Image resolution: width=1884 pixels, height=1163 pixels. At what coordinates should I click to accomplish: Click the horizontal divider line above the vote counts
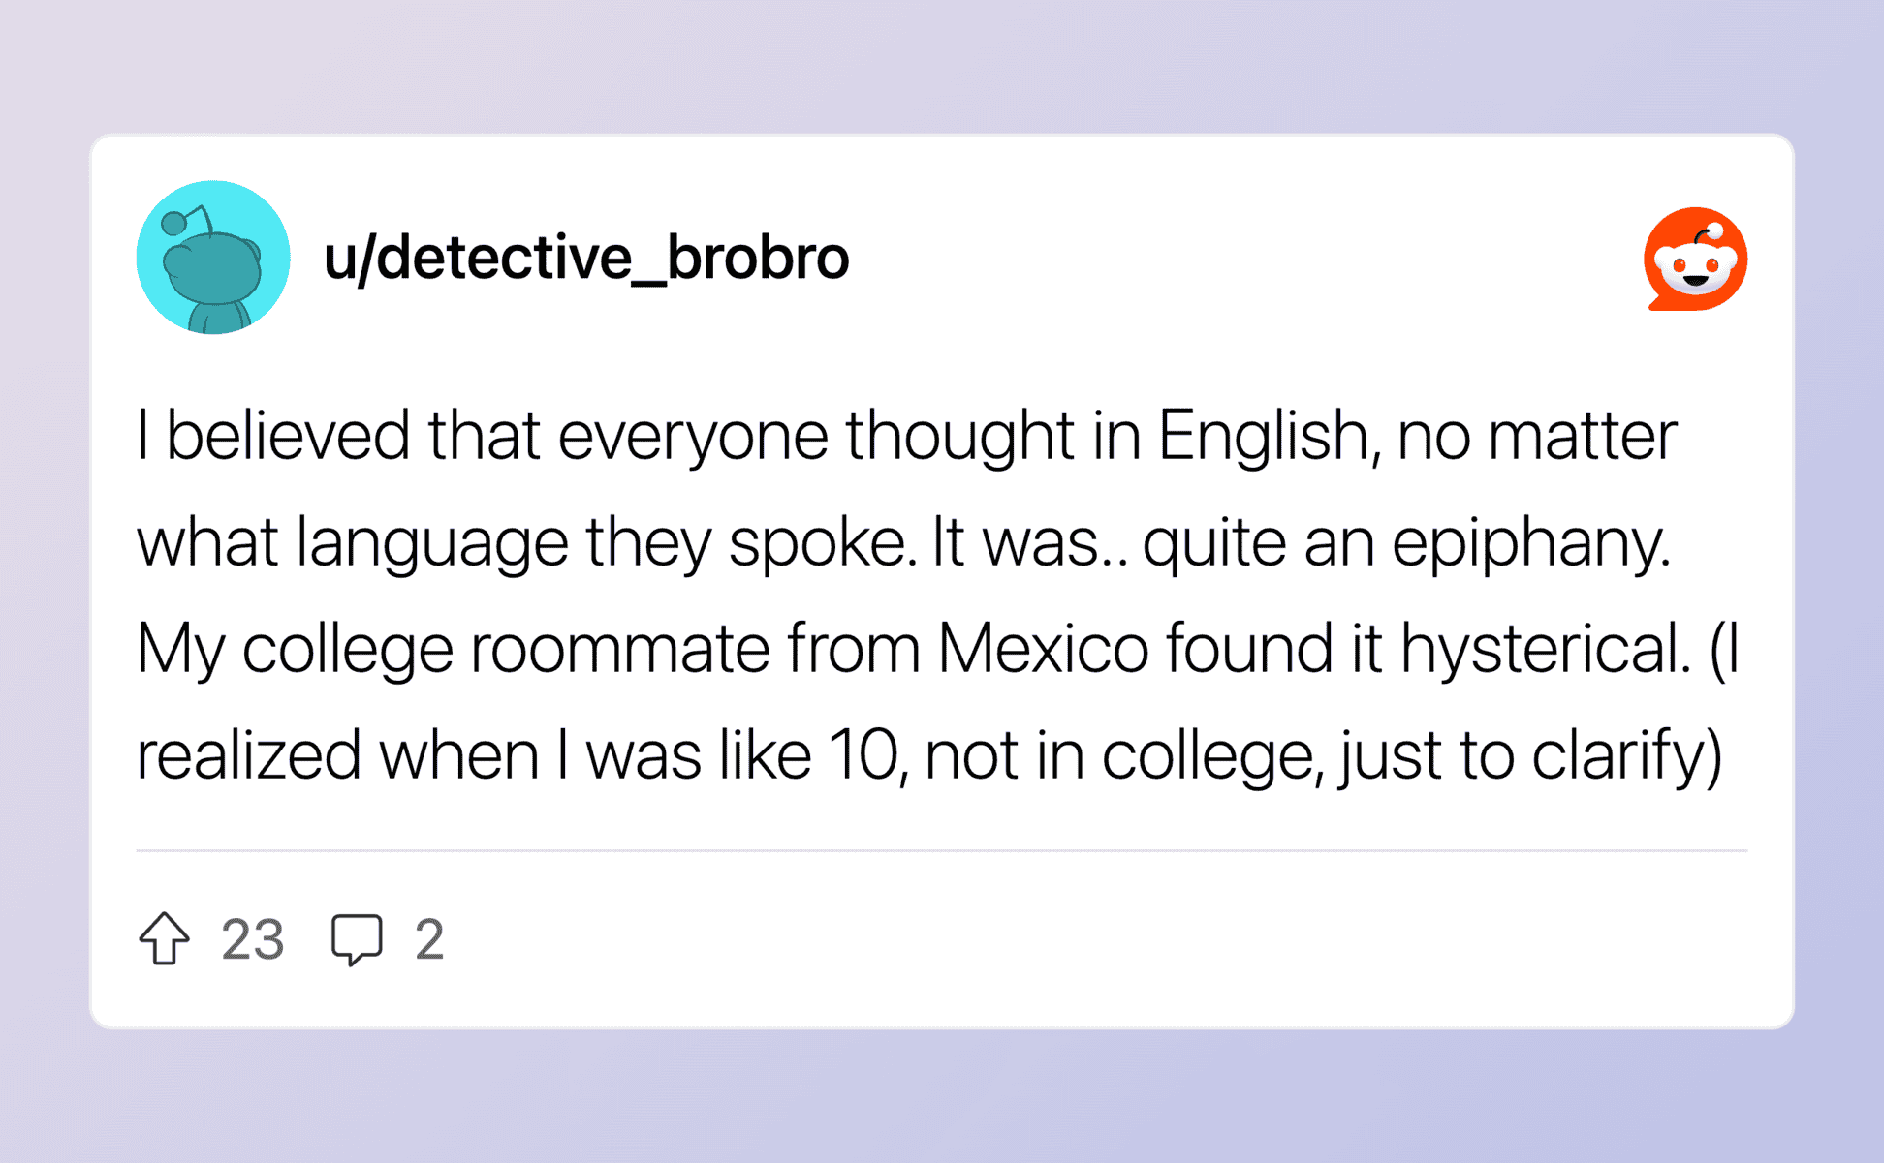coord(941,850)
